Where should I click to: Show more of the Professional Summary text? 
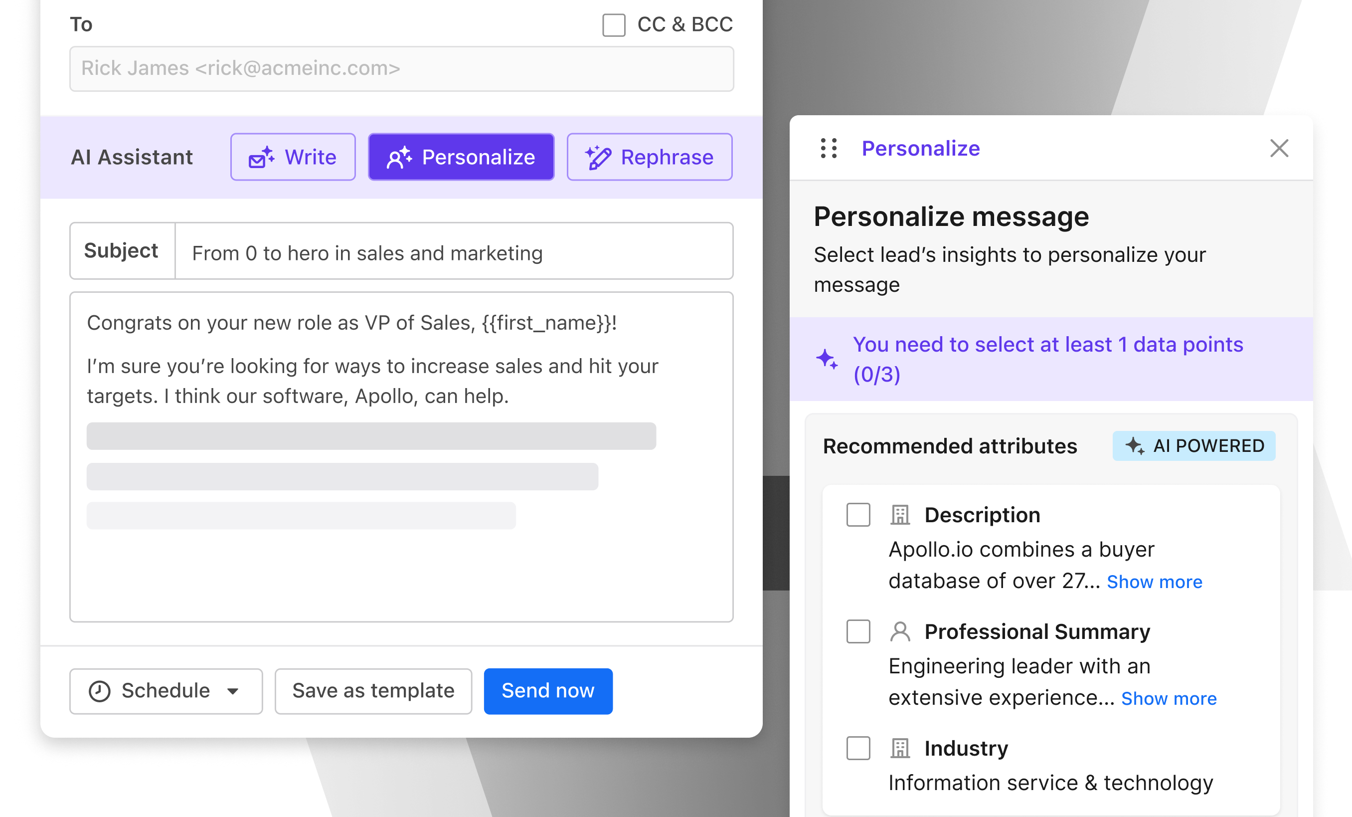pyautogui.click(x=1169, y=698)
